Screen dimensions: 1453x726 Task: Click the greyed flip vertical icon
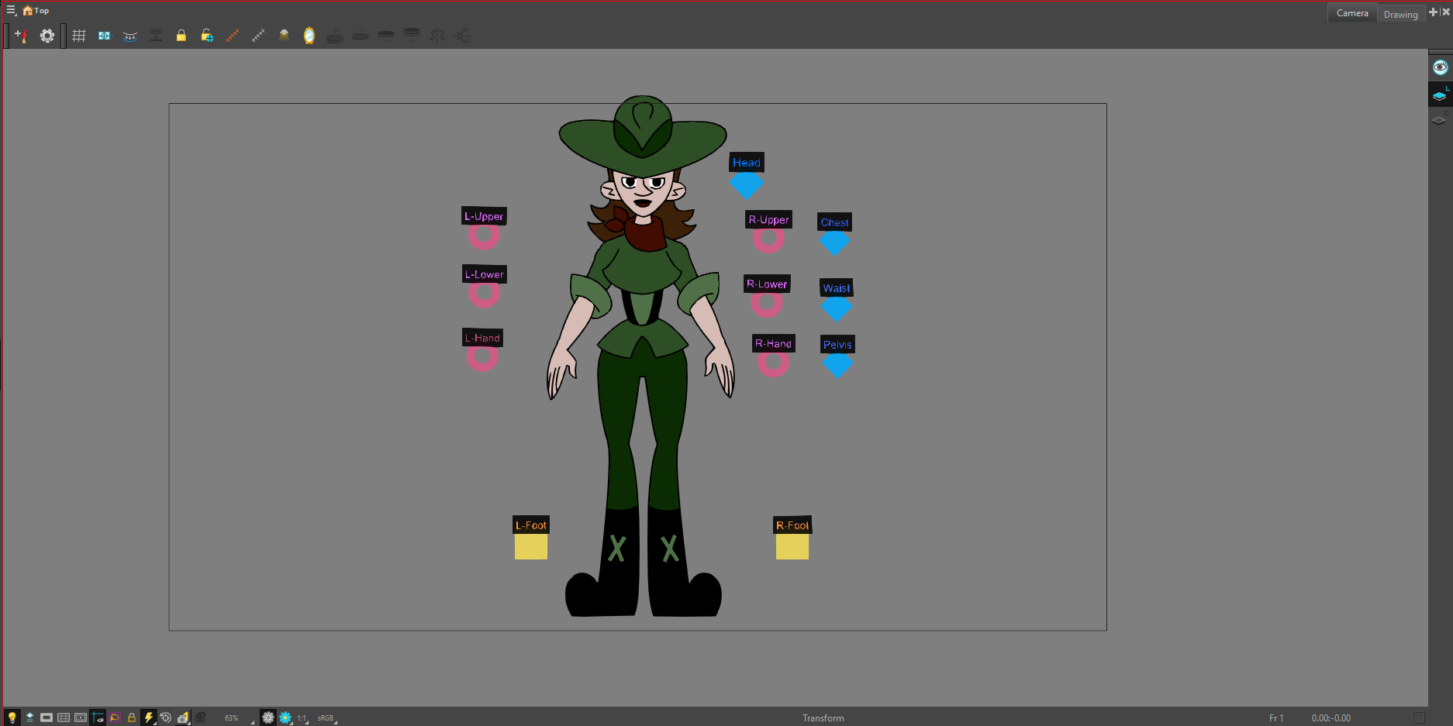[x=463, y=36]
